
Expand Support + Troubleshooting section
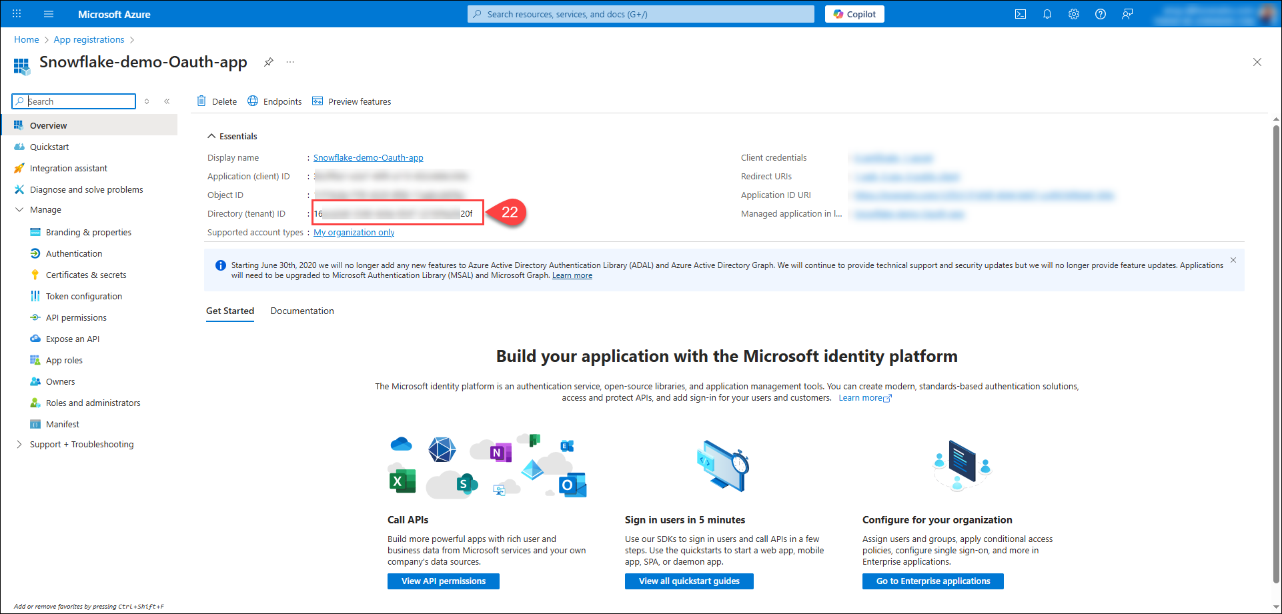coord(19,444)
